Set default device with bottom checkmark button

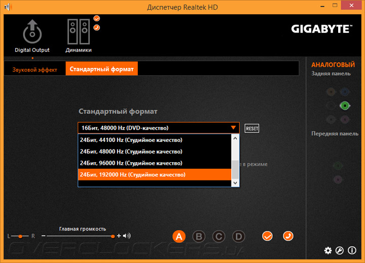pos(267,236)
